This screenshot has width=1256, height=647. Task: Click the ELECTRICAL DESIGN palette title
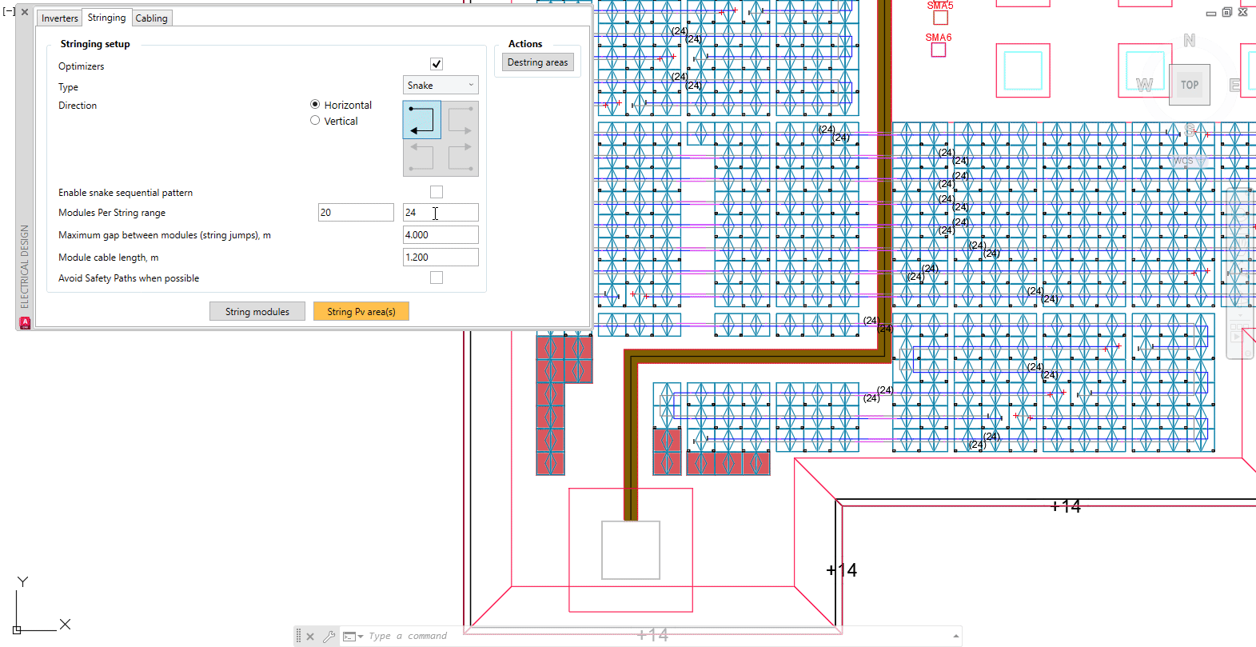(x=25, y=266)
